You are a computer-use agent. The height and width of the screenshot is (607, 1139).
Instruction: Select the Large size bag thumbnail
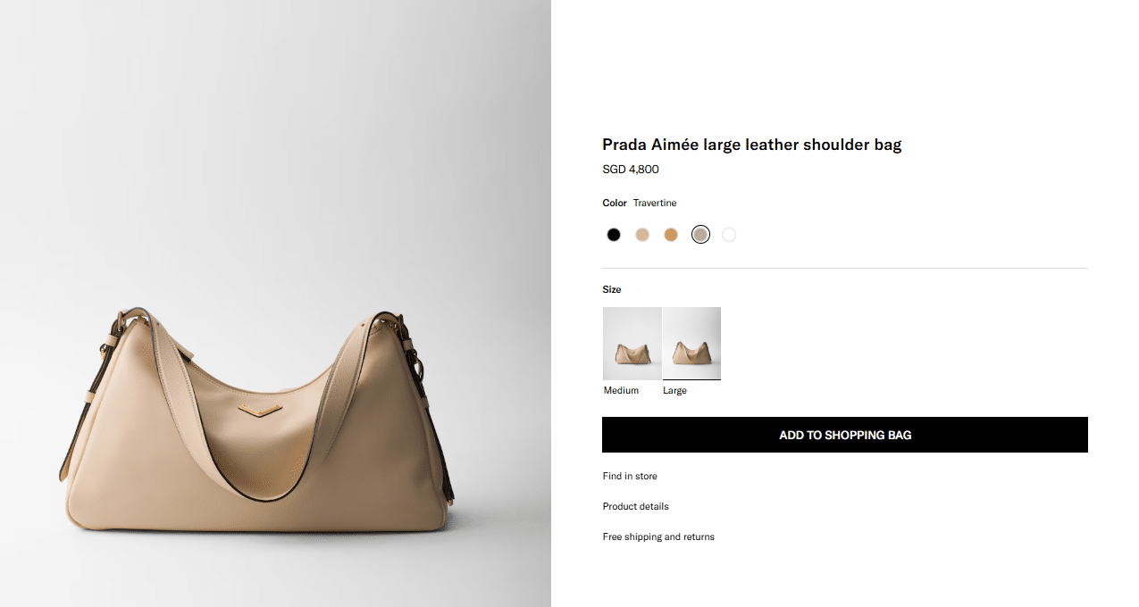point(691,344)
